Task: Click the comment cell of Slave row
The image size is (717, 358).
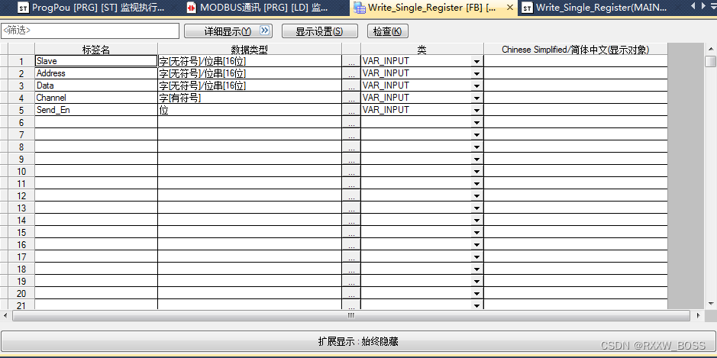Action: pos(575,61)
